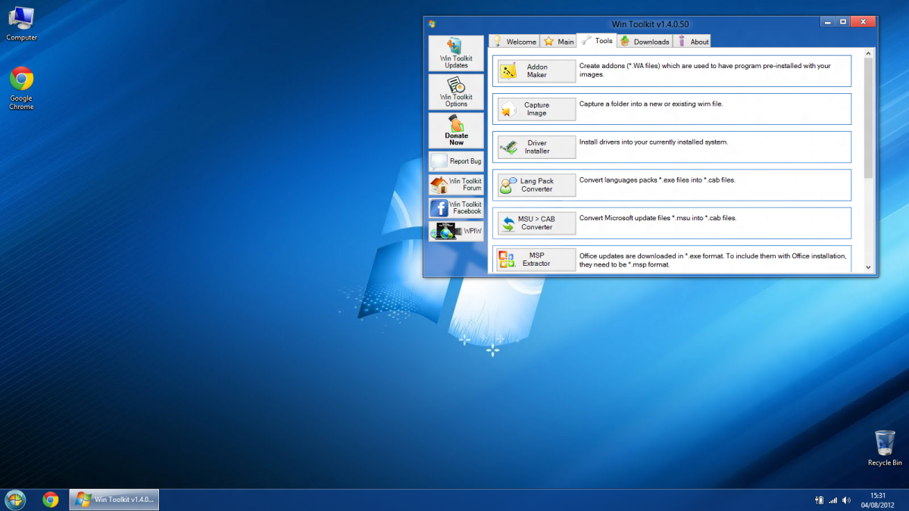This screenshot has width=909, height=511.
Task: Launch the Capture Image tool
Action: 536,109
